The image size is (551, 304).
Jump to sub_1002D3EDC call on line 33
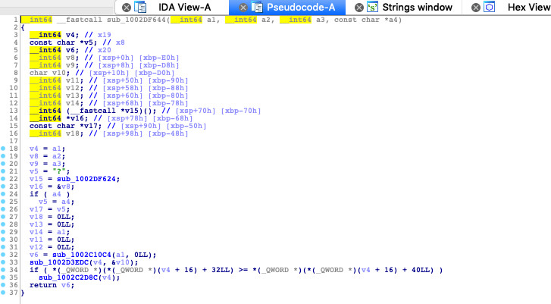58,262
